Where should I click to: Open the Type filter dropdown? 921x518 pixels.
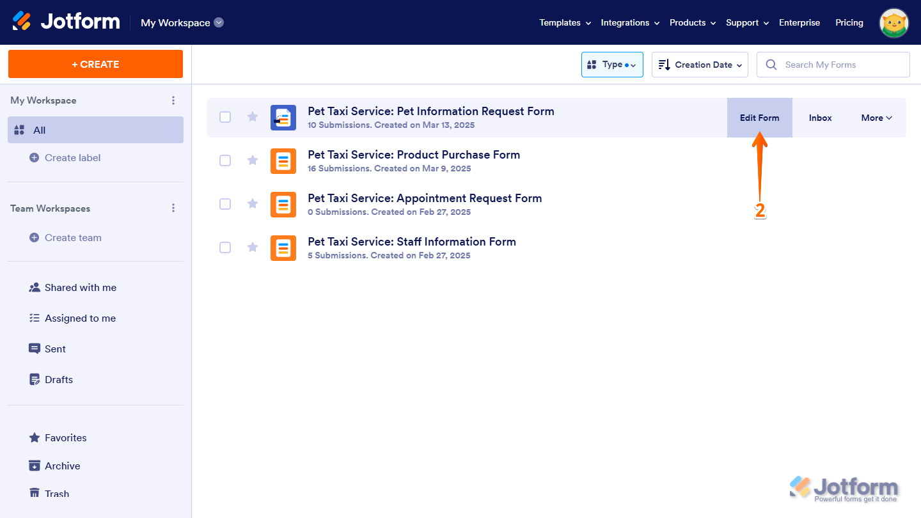pyautogui.click(x=612, y=65)
